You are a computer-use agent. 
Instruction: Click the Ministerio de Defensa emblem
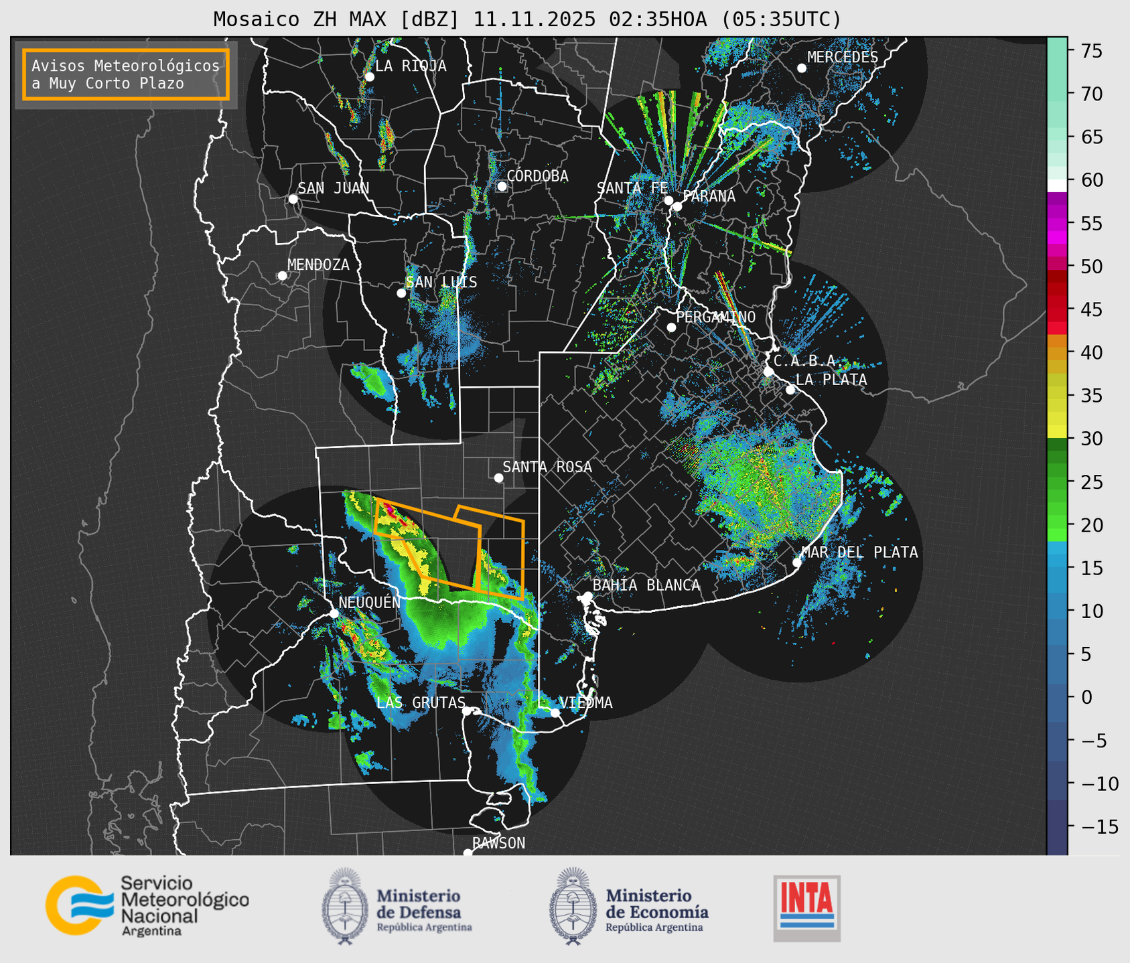[x=345, y=906]
